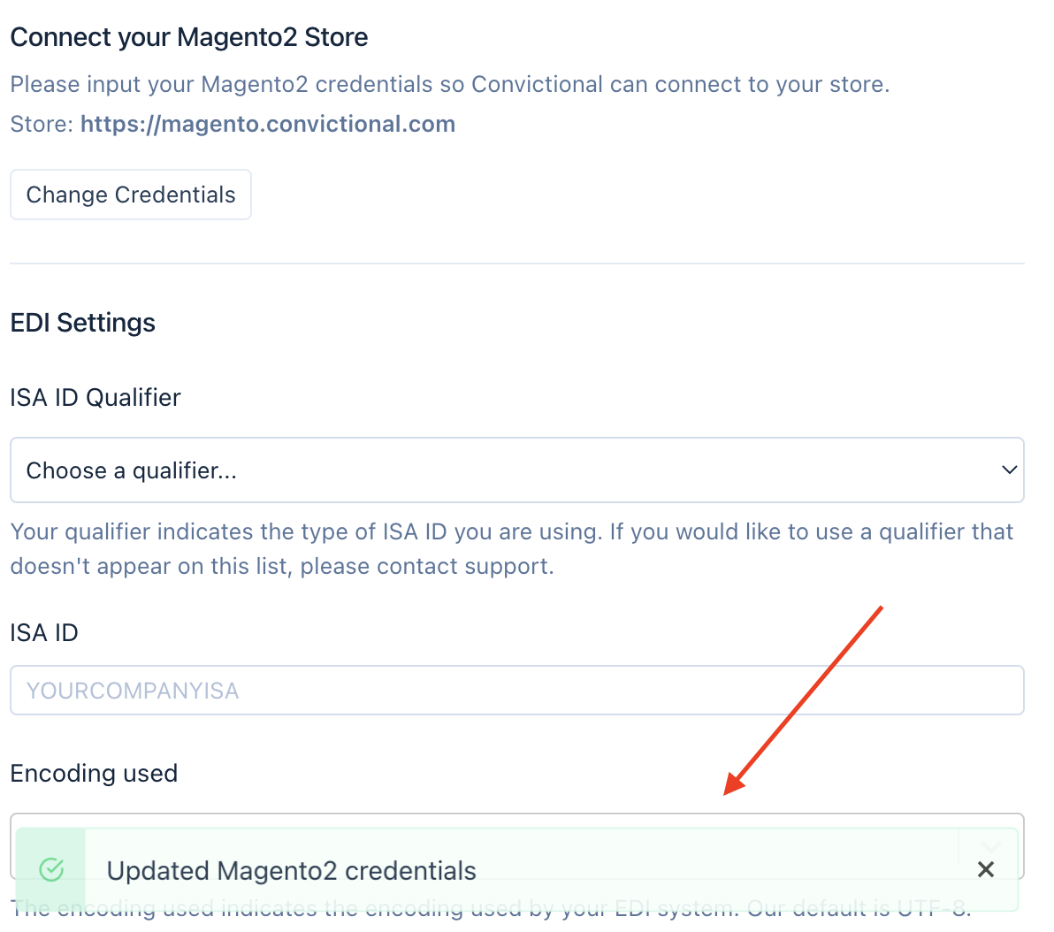Click the Connect your Magento2 Store heading
Image resolution: width=1054 pixels, height=932 pixels.
tap(189, 37)
